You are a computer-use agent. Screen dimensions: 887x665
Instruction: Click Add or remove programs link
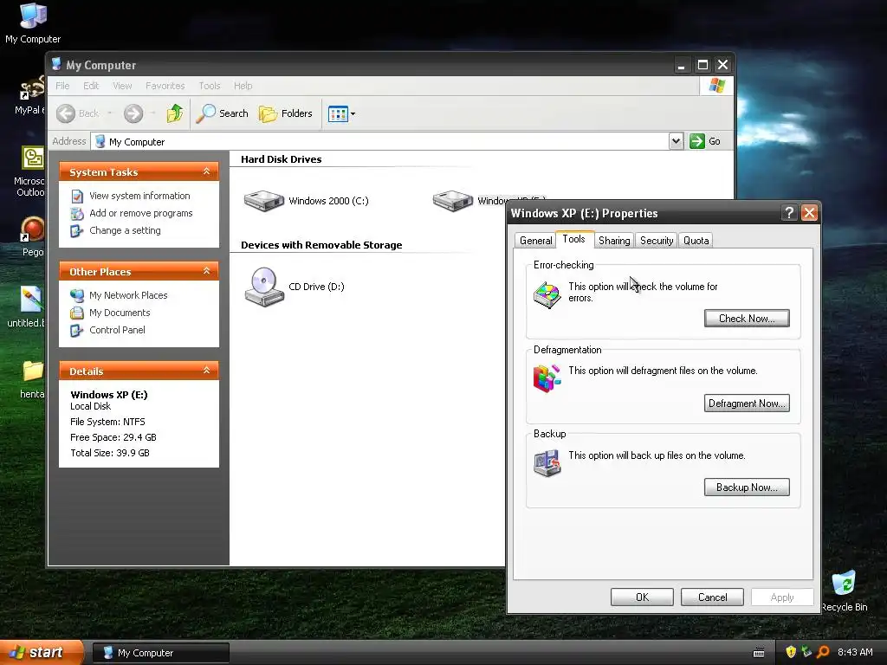pyautogui.click(x=141, y=213)
